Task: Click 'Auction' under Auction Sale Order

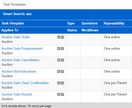Action: point(7,42)
